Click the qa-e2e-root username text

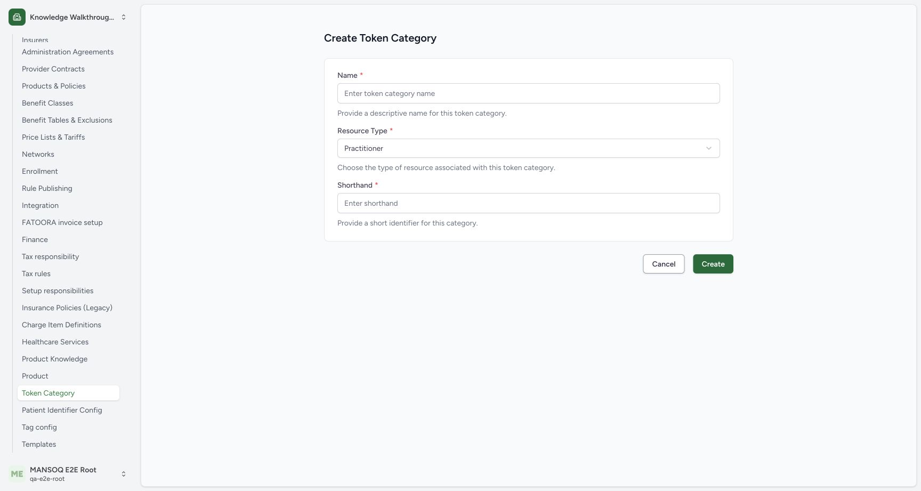(x=47, y=479)
